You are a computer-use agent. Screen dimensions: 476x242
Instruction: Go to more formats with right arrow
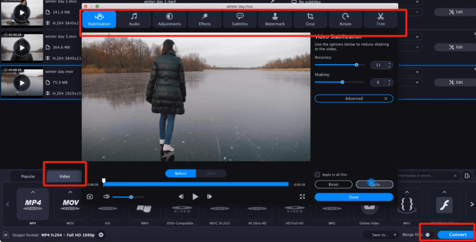coord(472,205)
